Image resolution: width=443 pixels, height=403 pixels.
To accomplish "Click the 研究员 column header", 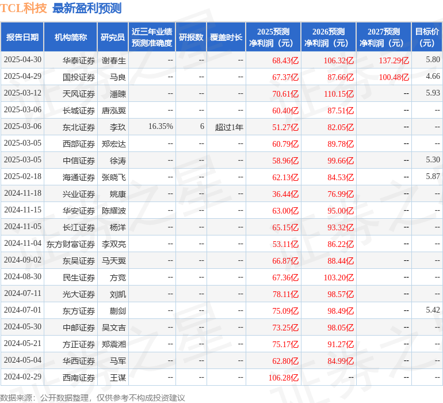I will 113,37.
